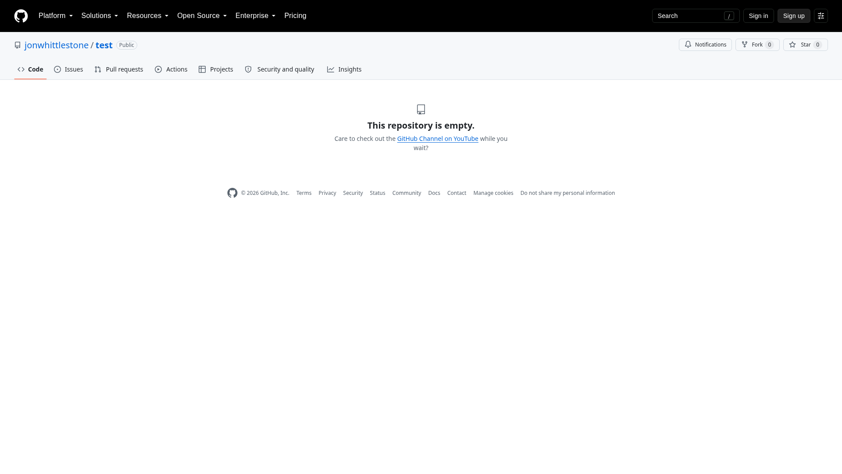Click the Notifications button
842x474 pixels.
tap(705, 45)
